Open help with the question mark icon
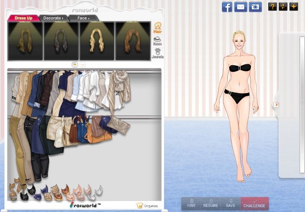 pos(272,7)
